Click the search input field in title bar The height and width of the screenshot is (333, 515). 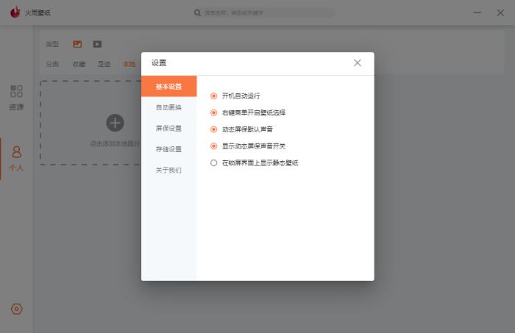click(265, 12)
